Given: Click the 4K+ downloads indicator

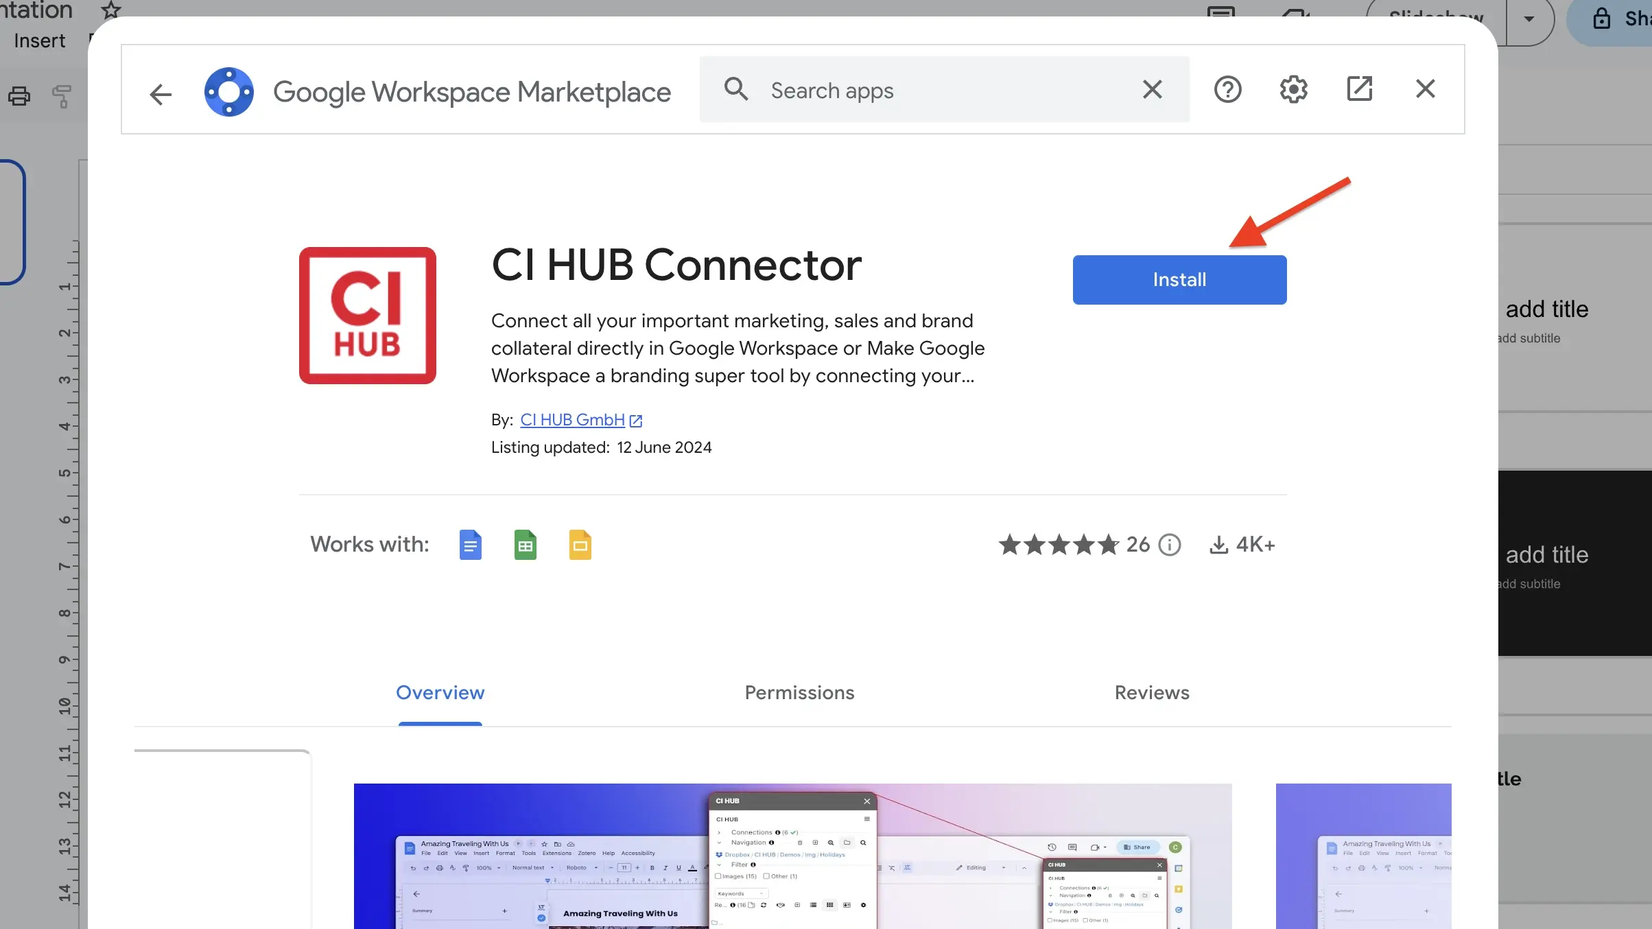Looking at the screenshot, I should (1242, 545).
